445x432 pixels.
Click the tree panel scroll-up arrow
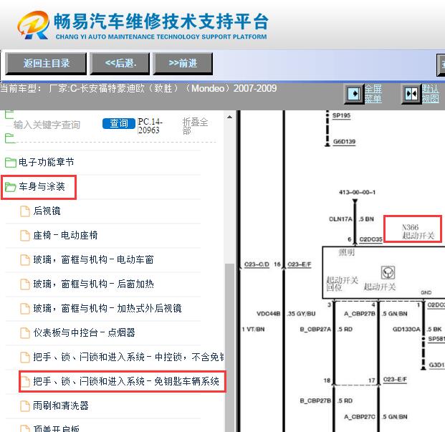pos(229,117)
